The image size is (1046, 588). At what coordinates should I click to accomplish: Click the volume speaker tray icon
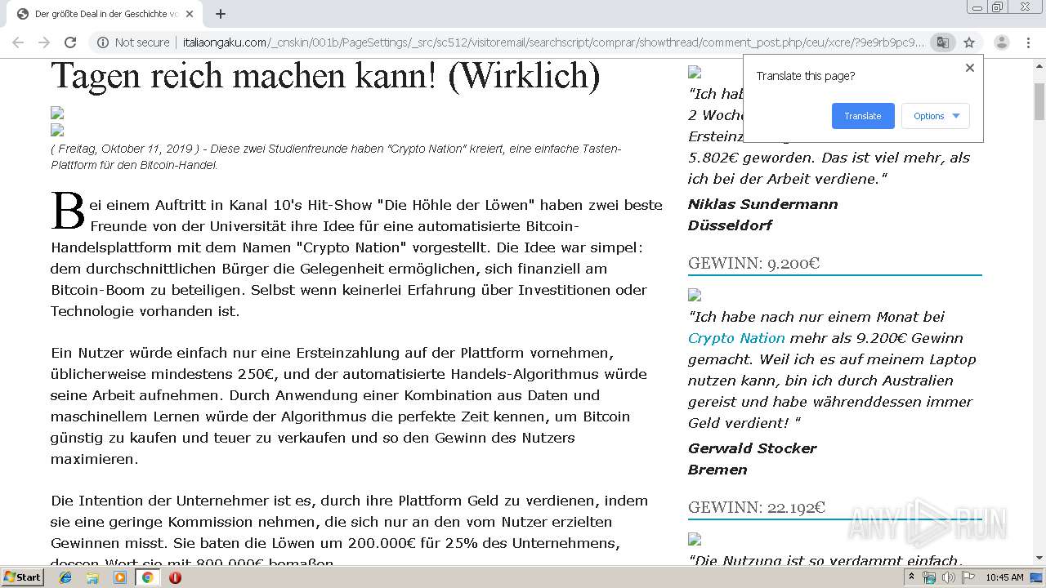click(x=948, y=577)
